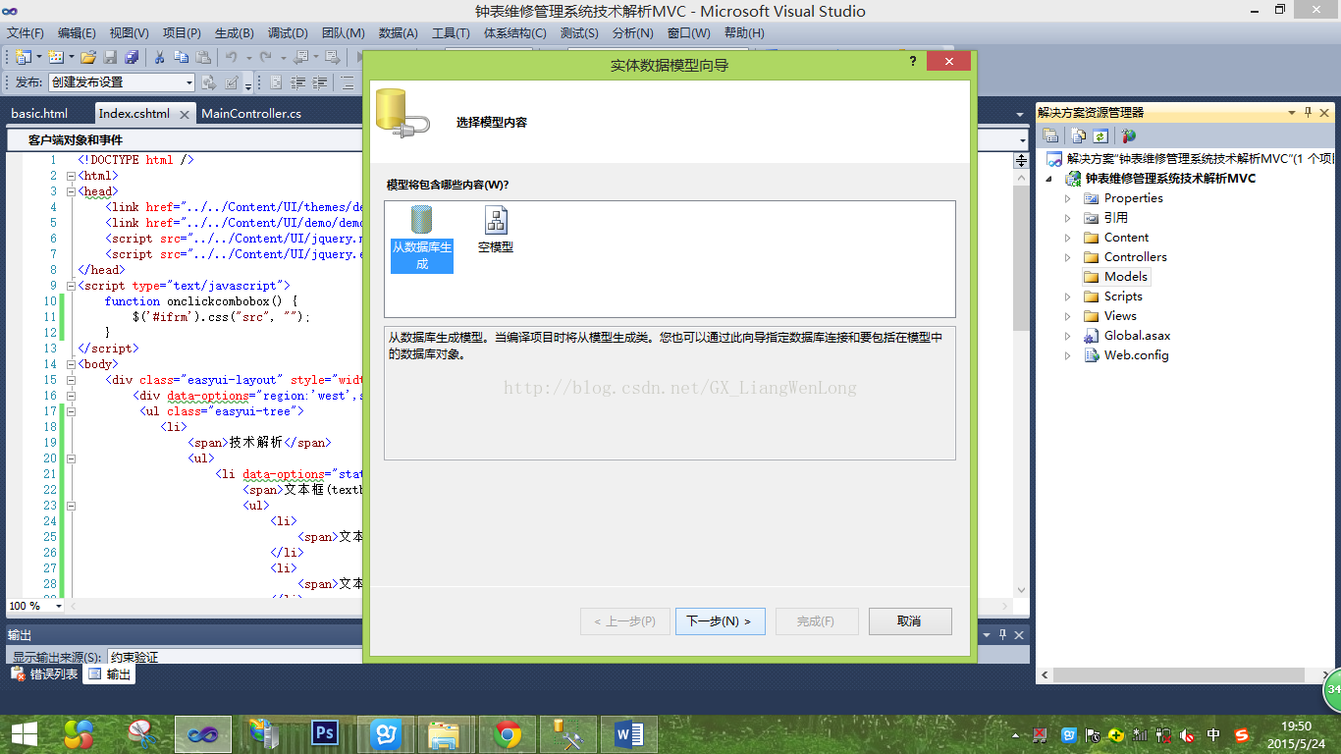This screenshot has width=1341, height=754.
Task: Click Refresh icon in Solution Explorer
Action: pos(1100,136)
